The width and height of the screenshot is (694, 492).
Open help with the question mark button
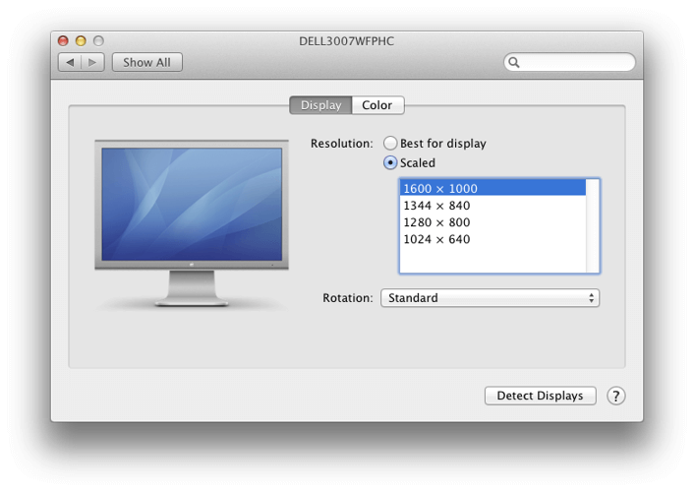point(615,396)
